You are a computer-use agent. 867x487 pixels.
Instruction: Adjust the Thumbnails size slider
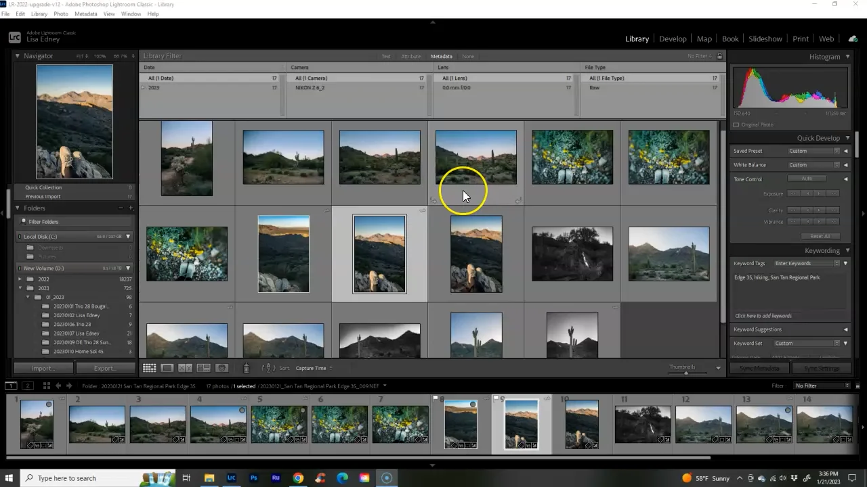coord(685,373)
